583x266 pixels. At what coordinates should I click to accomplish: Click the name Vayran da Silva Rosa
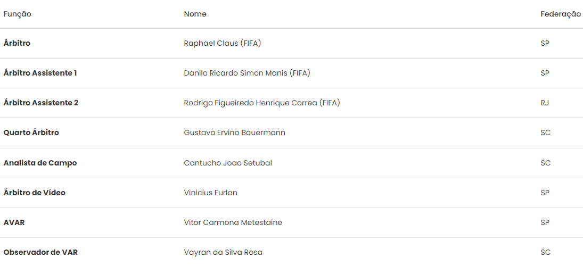[x=223, y=252]
